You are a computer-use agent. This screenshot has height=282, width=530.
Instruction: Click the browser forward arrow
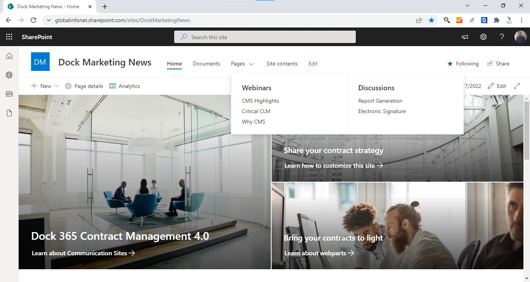point(21,20)
